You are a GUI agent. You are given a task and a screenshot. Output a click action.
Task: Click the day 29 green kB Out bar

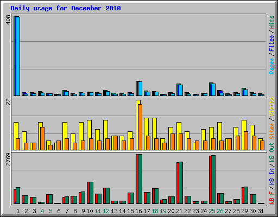(x=246, y=195)
